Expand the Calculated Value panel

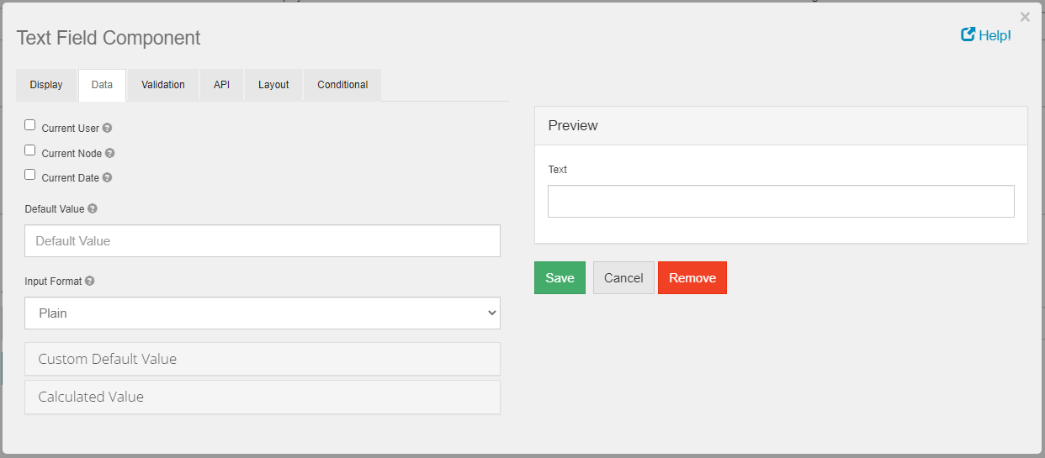263,397
